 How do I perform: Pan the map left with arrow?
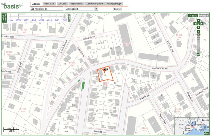point(195,24)
